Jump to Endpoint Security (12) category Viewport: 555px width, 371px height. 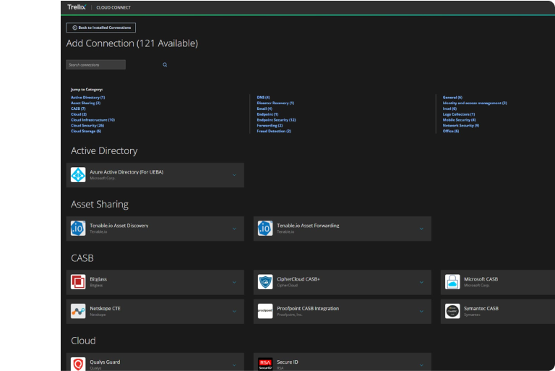pyautogui.click(x=277, y=120)
